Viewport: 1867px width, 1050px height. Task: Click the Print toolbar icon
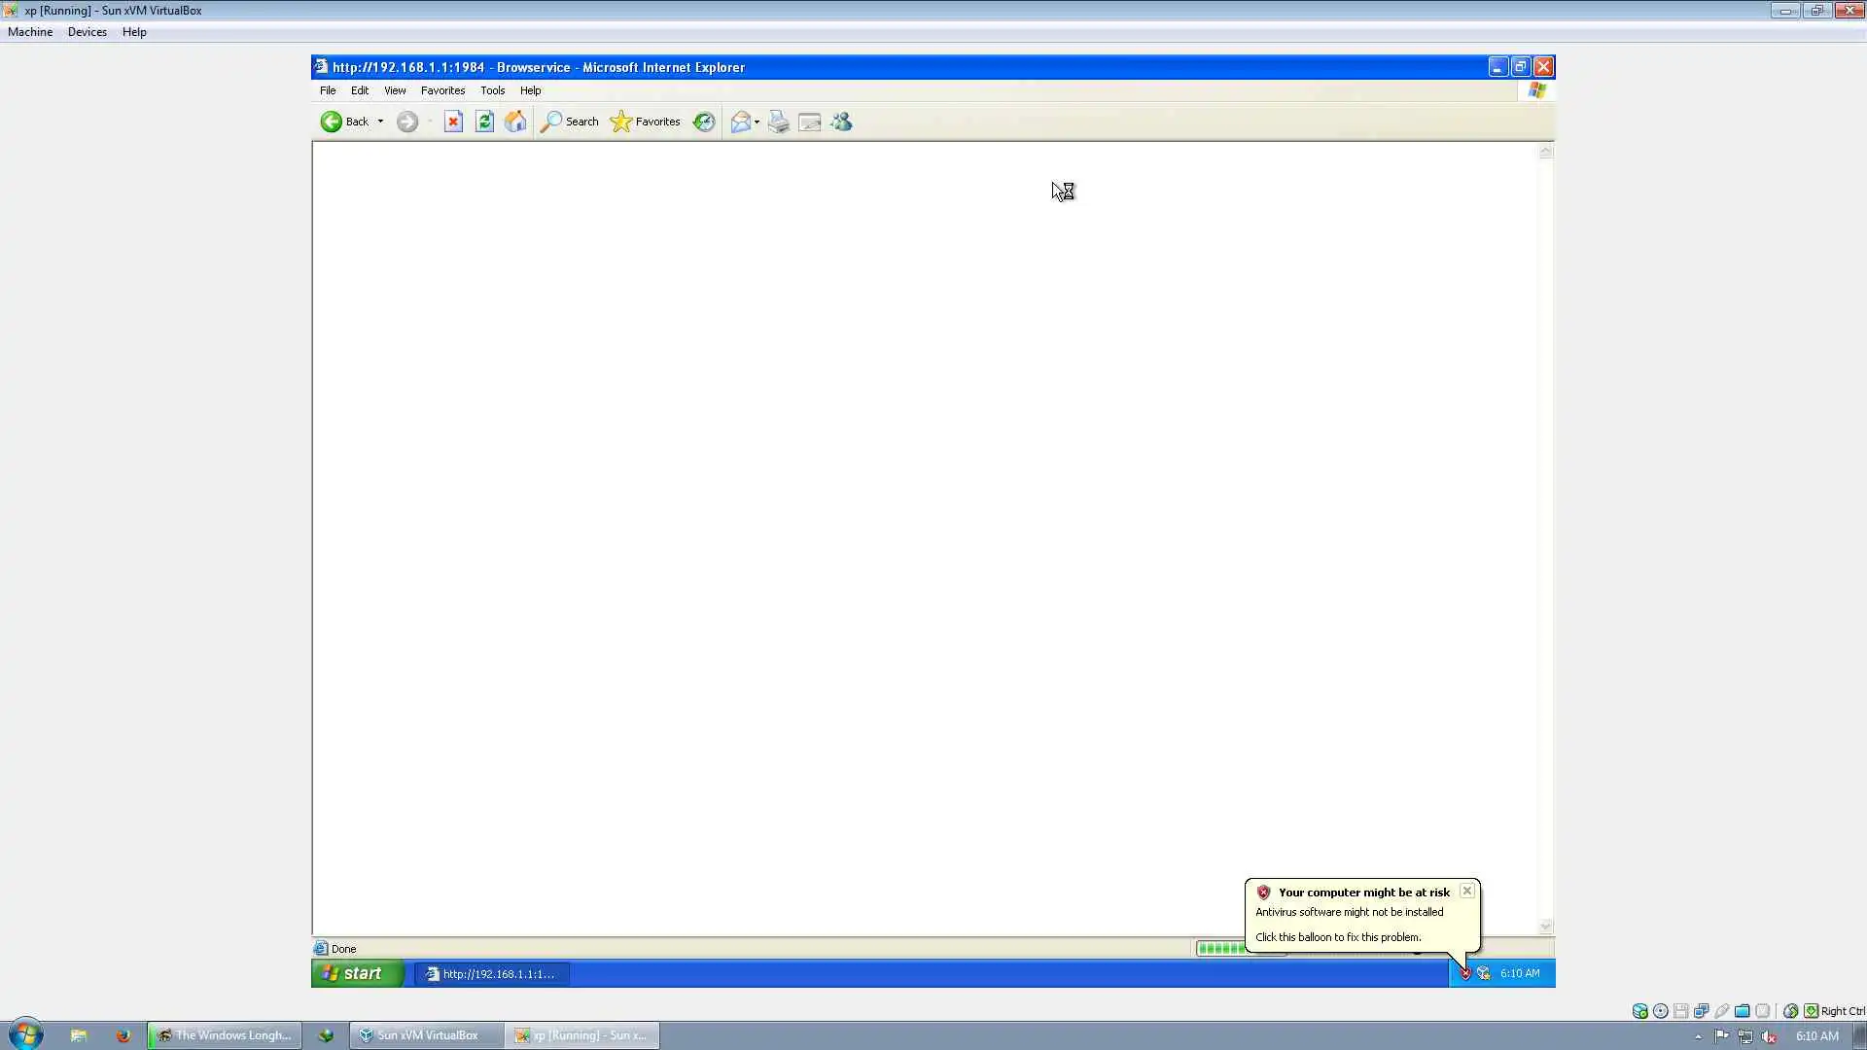click(x=778, y=122)
